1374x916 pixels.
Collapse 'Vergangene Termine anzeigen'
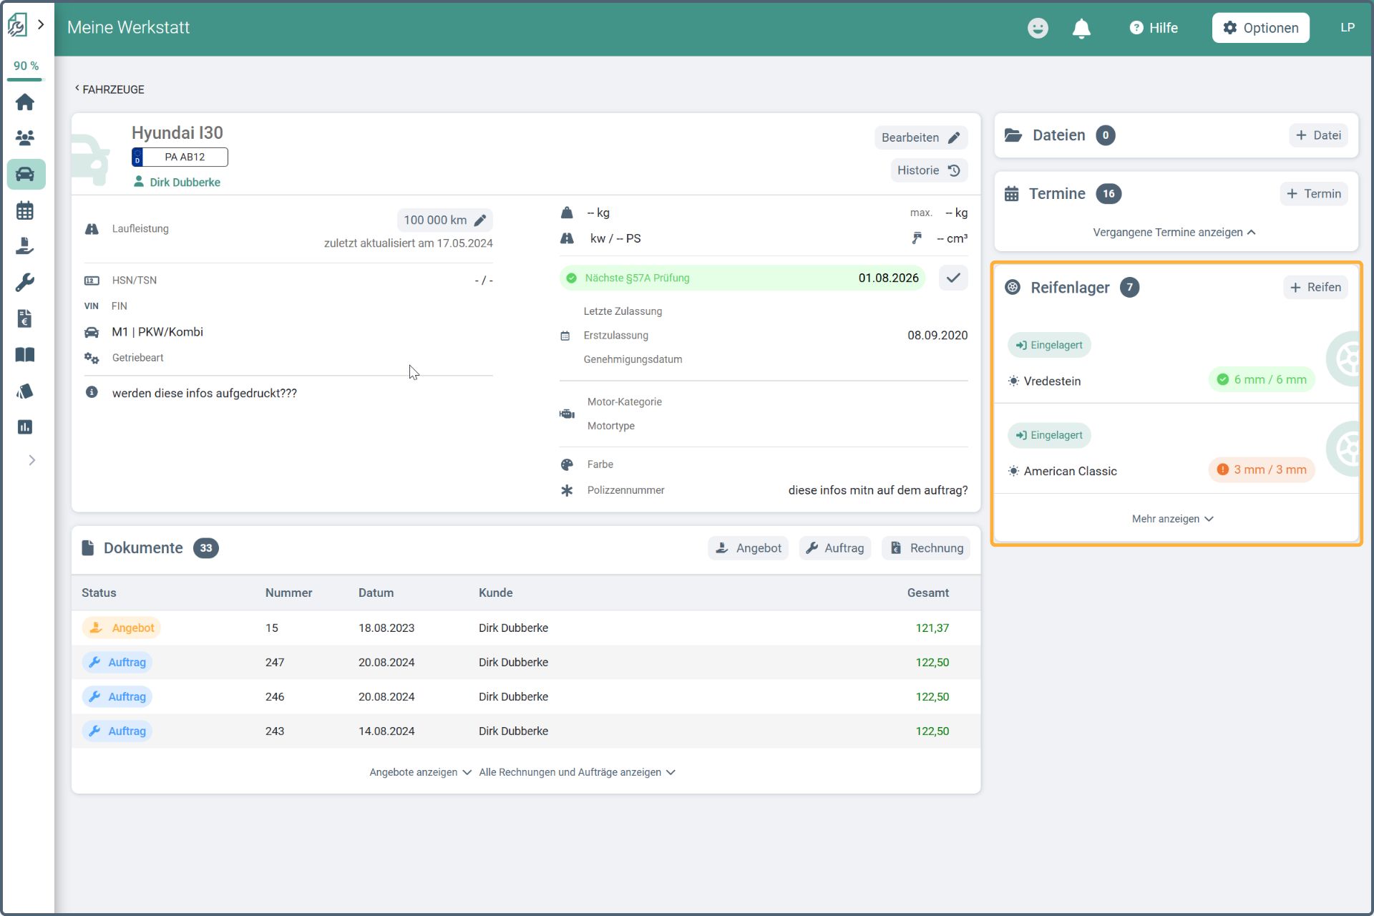point(1174,233)
